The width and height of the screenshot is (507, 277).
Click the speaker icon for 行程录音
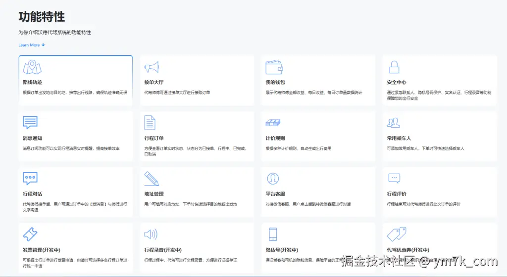pos(151,234)
